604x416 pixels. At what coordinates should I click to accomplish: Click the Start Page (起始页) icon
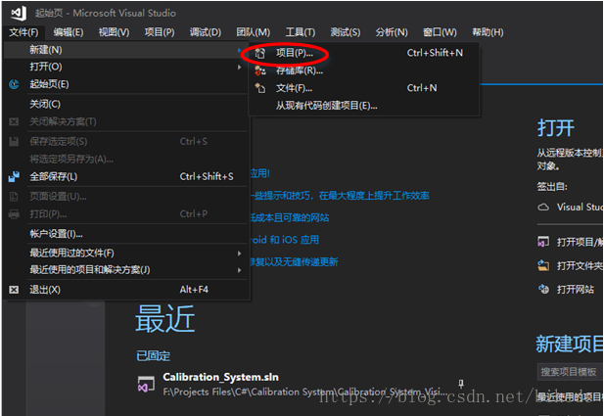(x=14, y=84)
